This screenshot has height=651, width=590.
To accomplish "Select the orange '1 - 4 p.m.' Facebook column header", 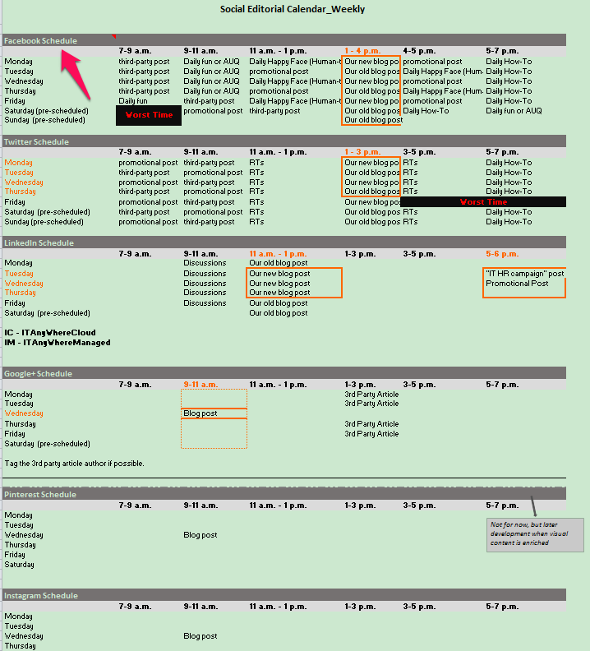I will [362, 51].
